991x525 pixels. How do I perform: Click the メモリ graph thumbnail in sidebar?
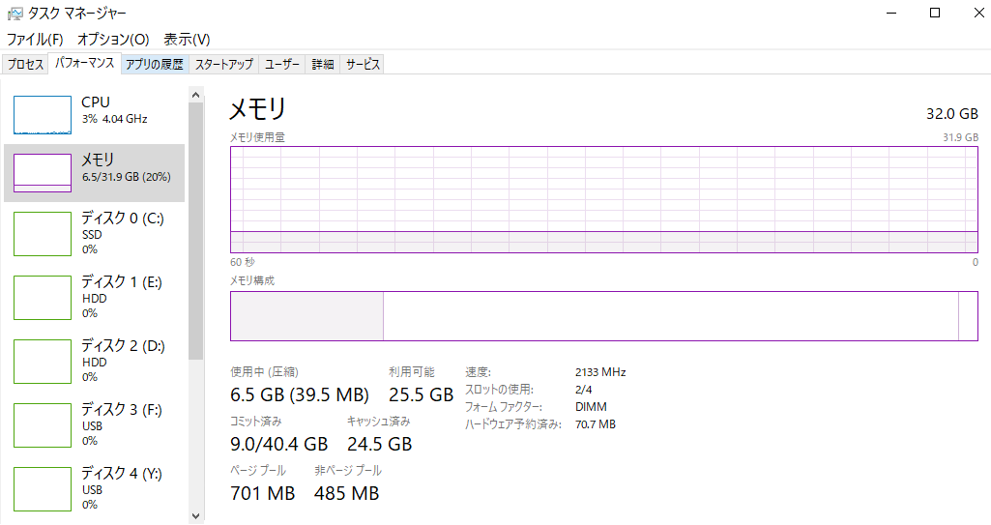(43, 172)
